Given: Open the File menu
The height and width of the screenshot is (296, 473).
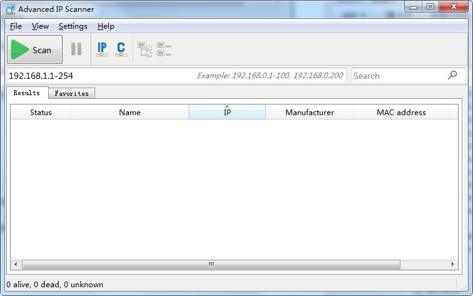Looking at the screenshot, I should pos(16,26).
